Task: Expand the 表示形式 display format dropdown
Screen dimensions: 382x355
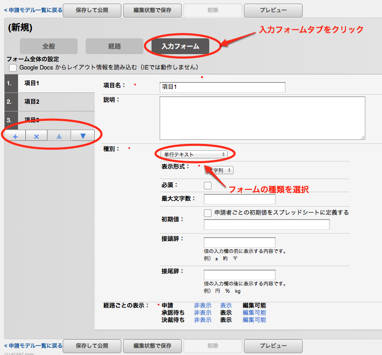Action: click(220, 170)
